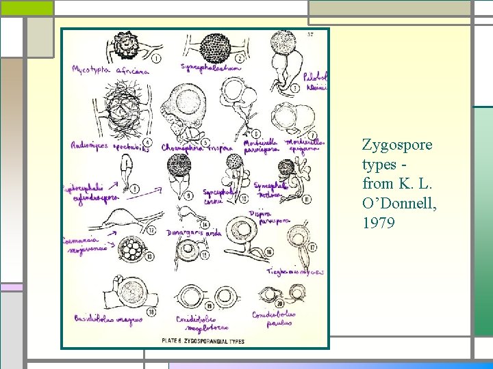Click the 'Syncephalis cornu' label
This screenshot has height=369, width=493.
tap(218, 196)
